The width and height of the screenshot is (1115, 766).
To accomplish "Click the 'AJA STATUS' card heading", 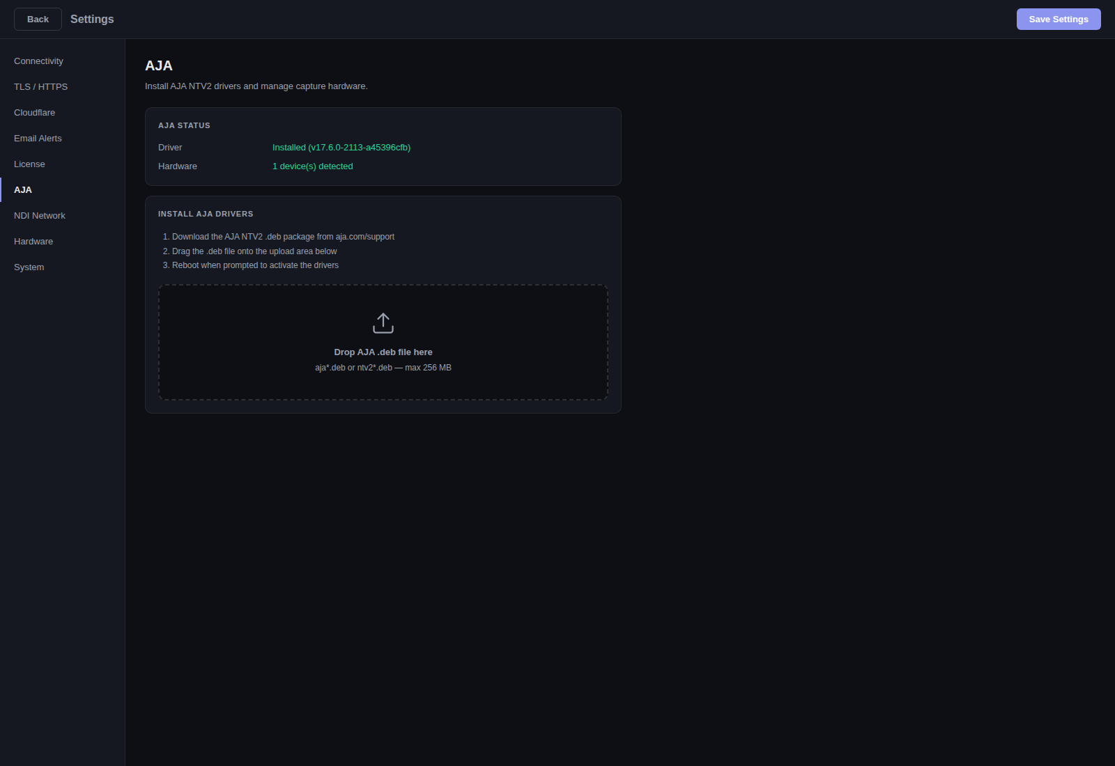I will tap(184, 125).
